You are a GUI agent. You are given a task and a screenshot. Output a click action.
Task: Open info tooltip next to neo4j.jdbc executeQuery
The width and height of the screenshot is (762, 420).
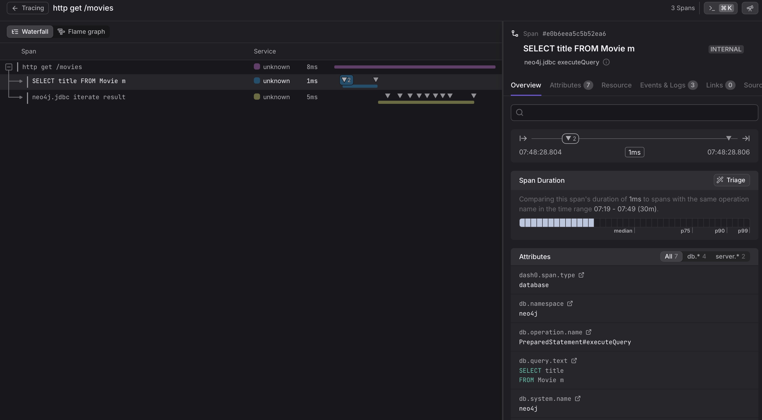pos(606,62)
